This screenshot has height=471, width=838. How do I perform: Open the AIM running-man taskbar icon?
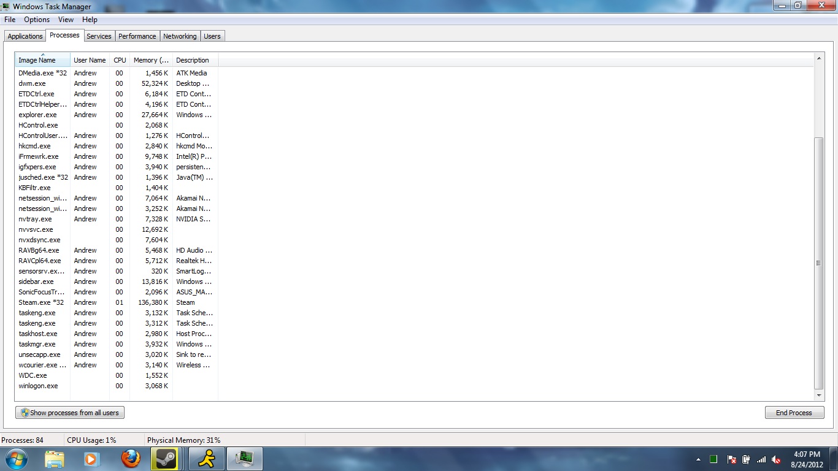tap(207, 459)
